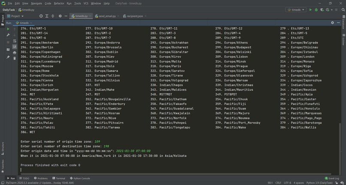
Task: Rerun timedb with the green Run arrow in the console gutter
Action: (8, 29)
